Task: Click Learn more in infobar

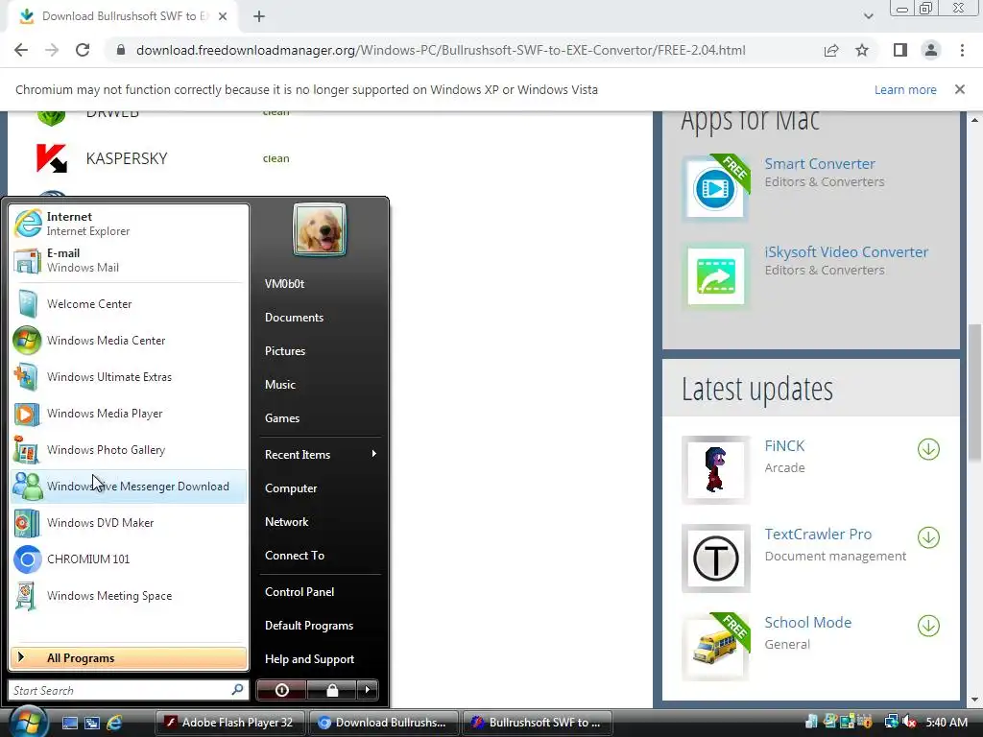Action: pos(905,89)
